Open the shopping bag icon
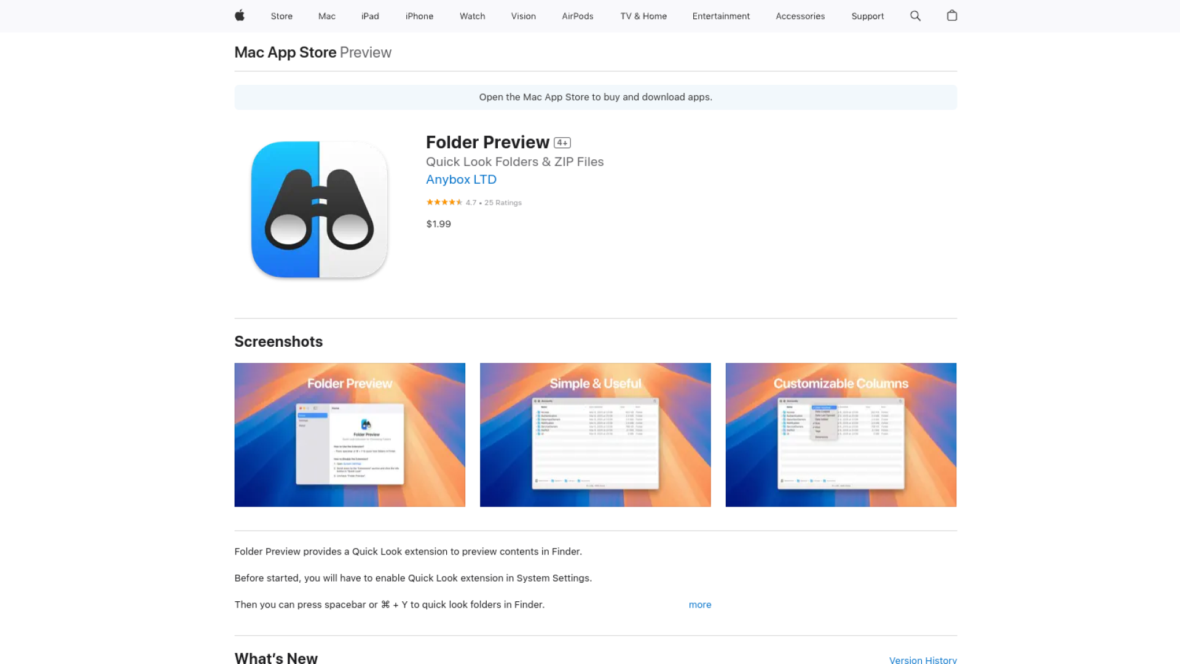Screen dimensions: 1180x664 coord(952,15)
